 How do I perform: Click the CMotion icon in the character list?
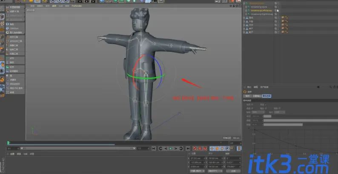[7, 28]
